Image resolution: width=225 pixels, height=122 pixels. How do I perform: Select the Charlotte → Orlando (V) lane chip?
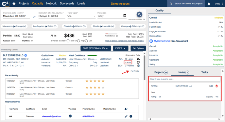[x=75, y=26]
